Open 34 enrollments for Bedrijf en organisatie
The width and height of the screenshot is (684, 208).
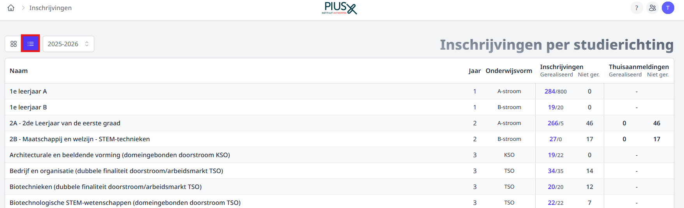pos(551,171)
